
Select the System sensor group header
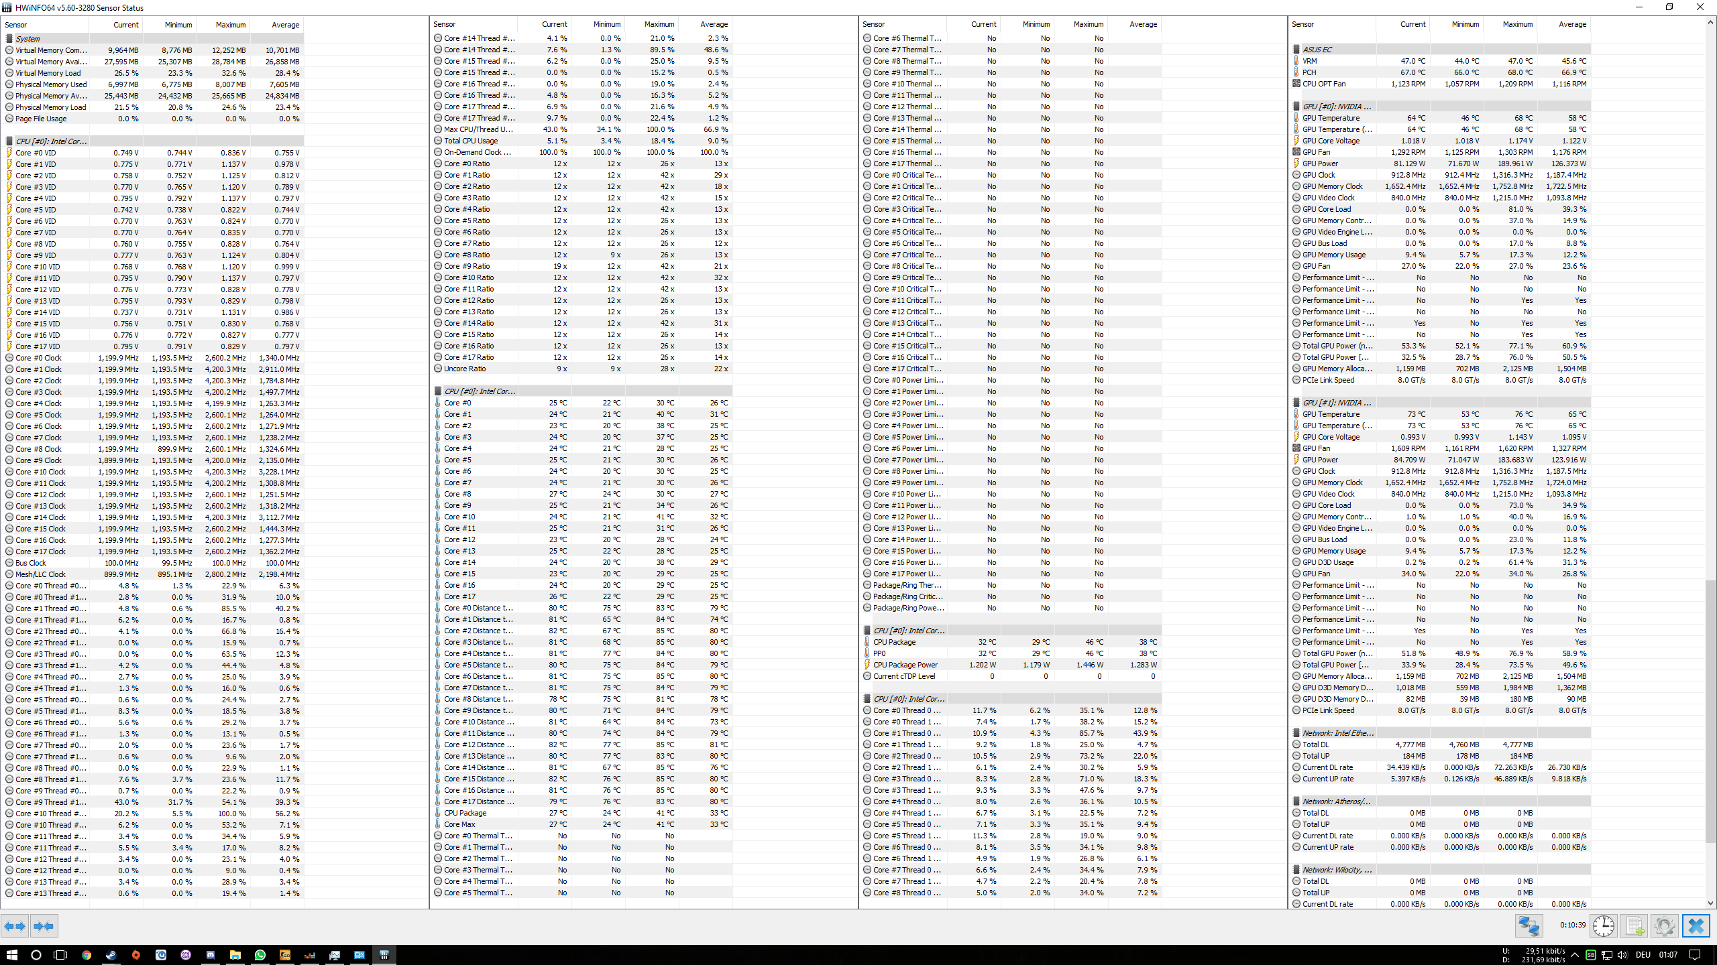point(28,39)
